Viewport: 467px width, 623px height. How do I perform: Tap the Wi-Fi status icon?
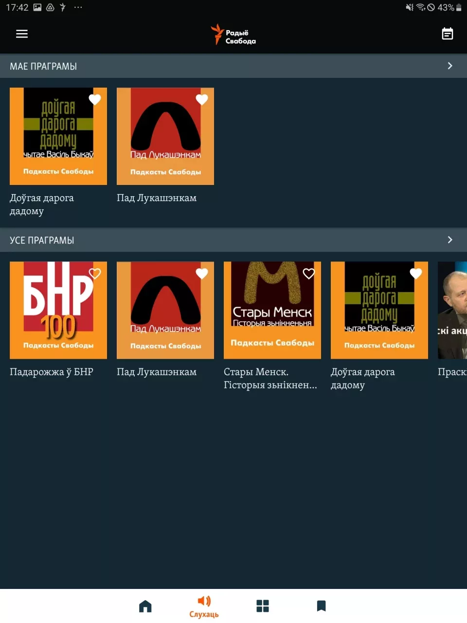tap(420, 7)
